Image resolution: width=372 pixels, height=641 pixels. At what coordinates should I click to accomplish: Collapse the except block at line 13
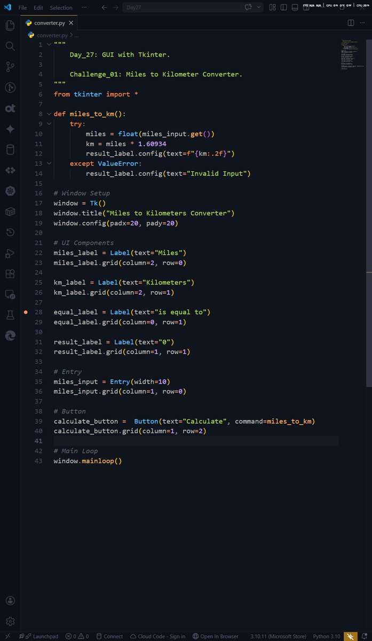click(x=49, y=163)
